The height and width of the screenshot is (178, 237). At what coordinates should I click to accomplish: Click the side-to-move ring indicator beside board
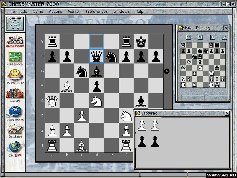pyautogui.click(x=167, y=71)
